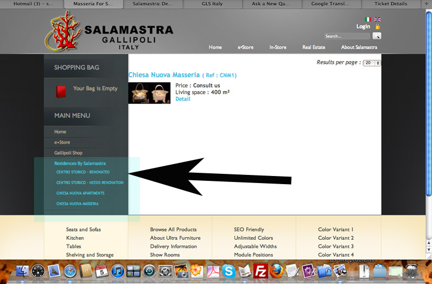Open Address Book in the dock
The image size is (432, 284).
pos(86,271)
